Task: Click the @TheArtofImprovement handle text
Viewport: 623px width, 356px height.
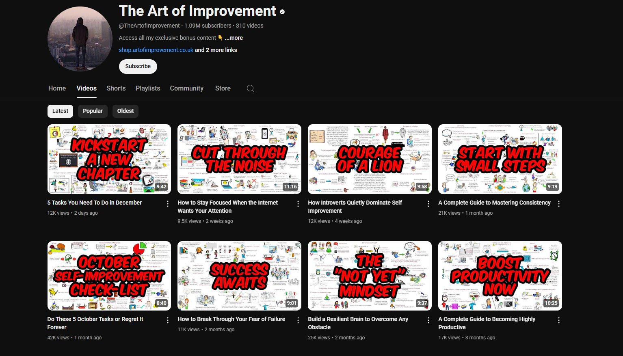Action: pos(149,26)
